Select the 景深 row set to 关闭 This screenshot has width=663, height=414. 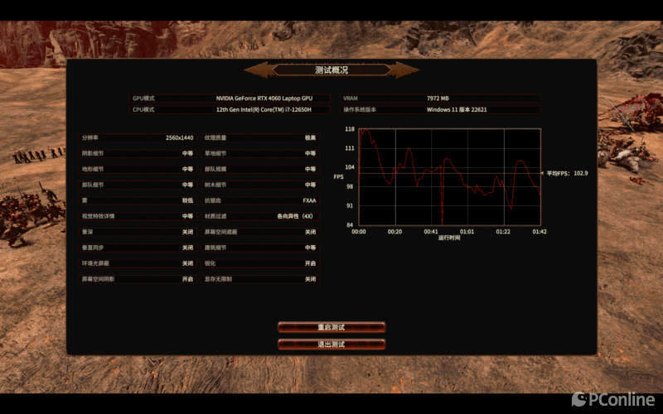[x=138, y=232]
